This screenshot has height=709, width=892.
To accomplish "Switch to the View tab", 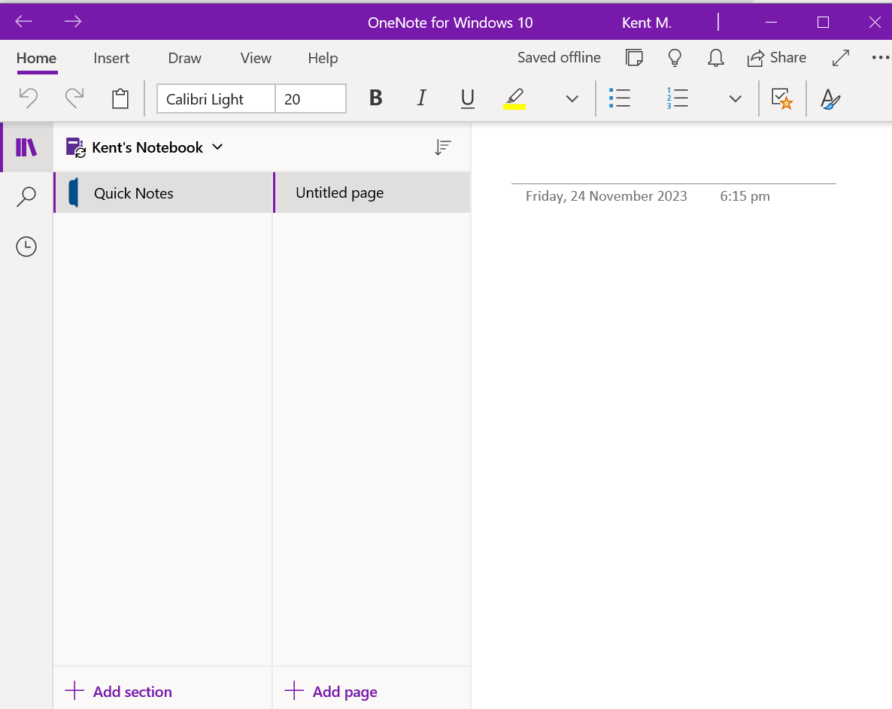I will 256,58.
